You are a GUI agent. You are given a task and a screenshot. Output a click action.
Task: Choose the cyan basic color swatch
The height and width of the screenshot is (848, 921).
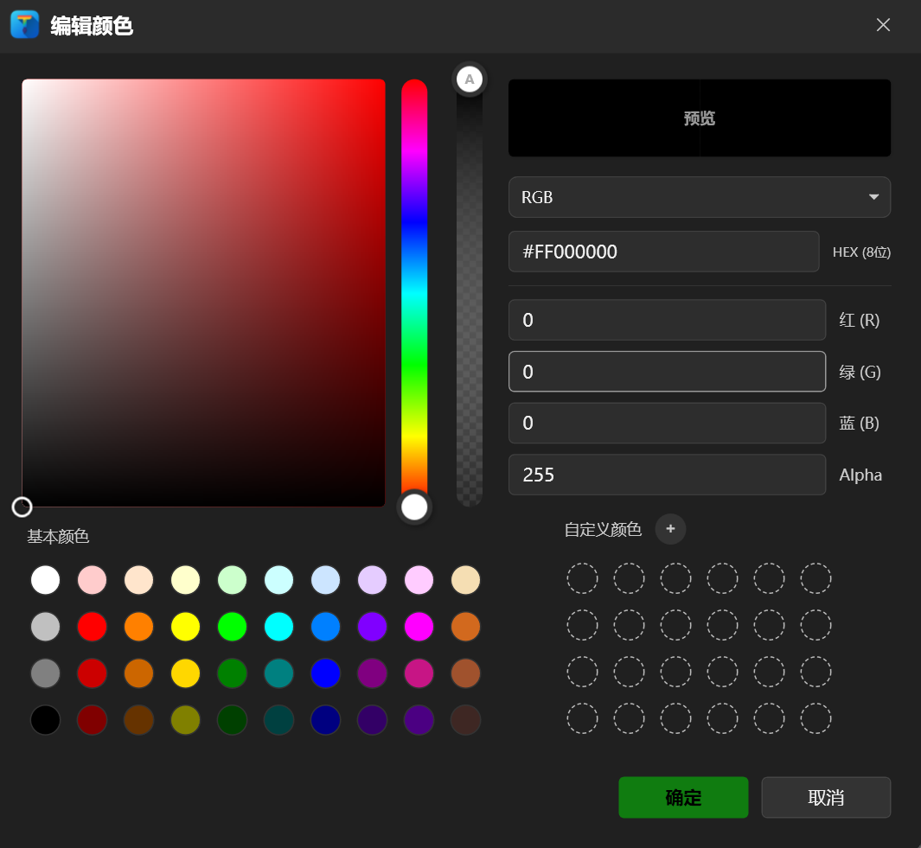tap(278, 626)
